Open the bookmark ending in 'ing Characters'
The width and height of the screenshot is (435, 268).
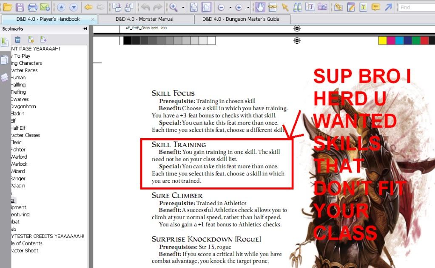[x=26, y=63]
